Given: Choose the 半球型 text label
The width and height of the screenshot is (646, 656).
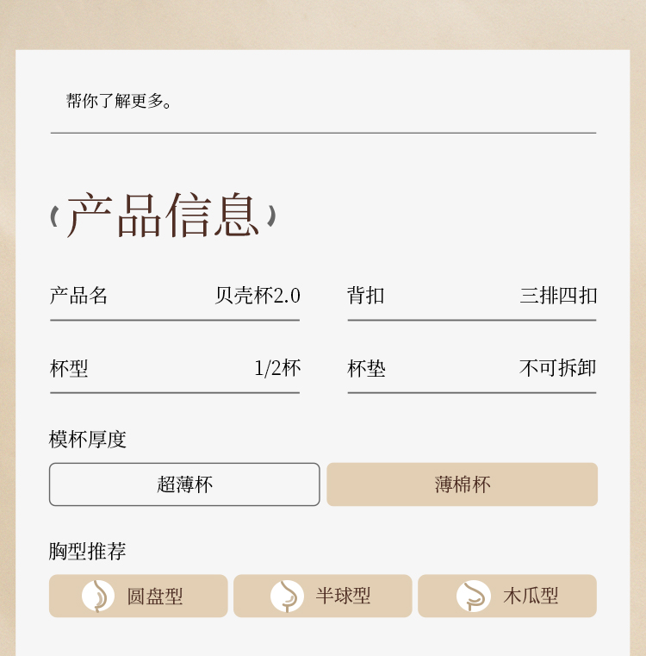Looking at the screenshot, I should coord(343,597).
